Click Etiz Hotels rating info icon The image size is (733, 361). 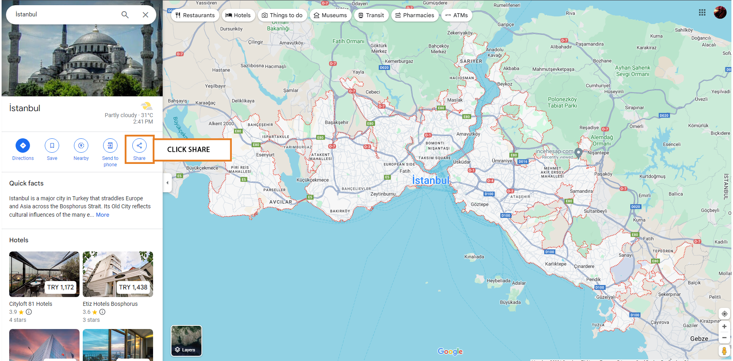pos(102,312)
